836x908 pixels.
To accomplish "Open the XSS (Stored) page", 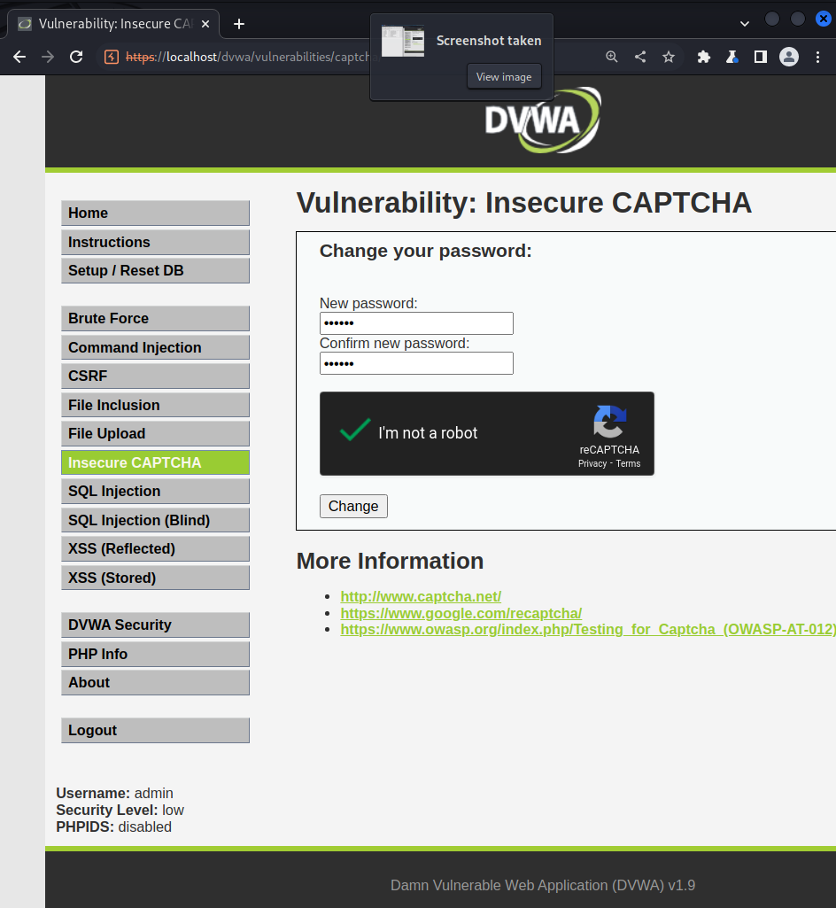I will [x=155, y=578].
